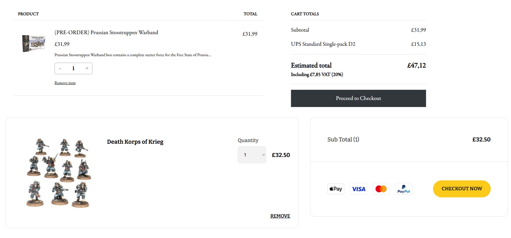The width and height of the screenshot is (511, 238).
Task: Open the Death Korps of Krieg product title
Action: coord(135,142)
